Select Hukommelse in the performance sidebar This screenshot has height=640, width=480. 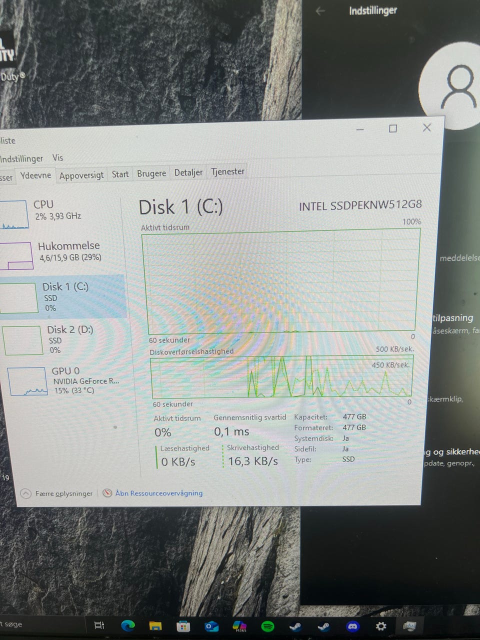62,255
